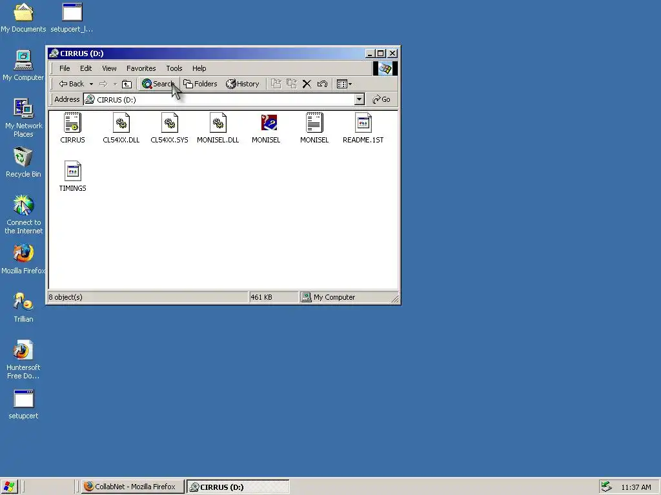Viewport: 661px width, 495px height.
Task: Close the CIRRUS (D:) window
Action: click(392, 53)
